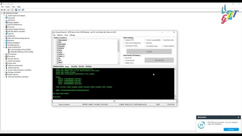Screen dimensions: 242x136
Task: Click the Properties toolbar icon in Device Manager
Action: pyautogui.click(x=12, y=10)
